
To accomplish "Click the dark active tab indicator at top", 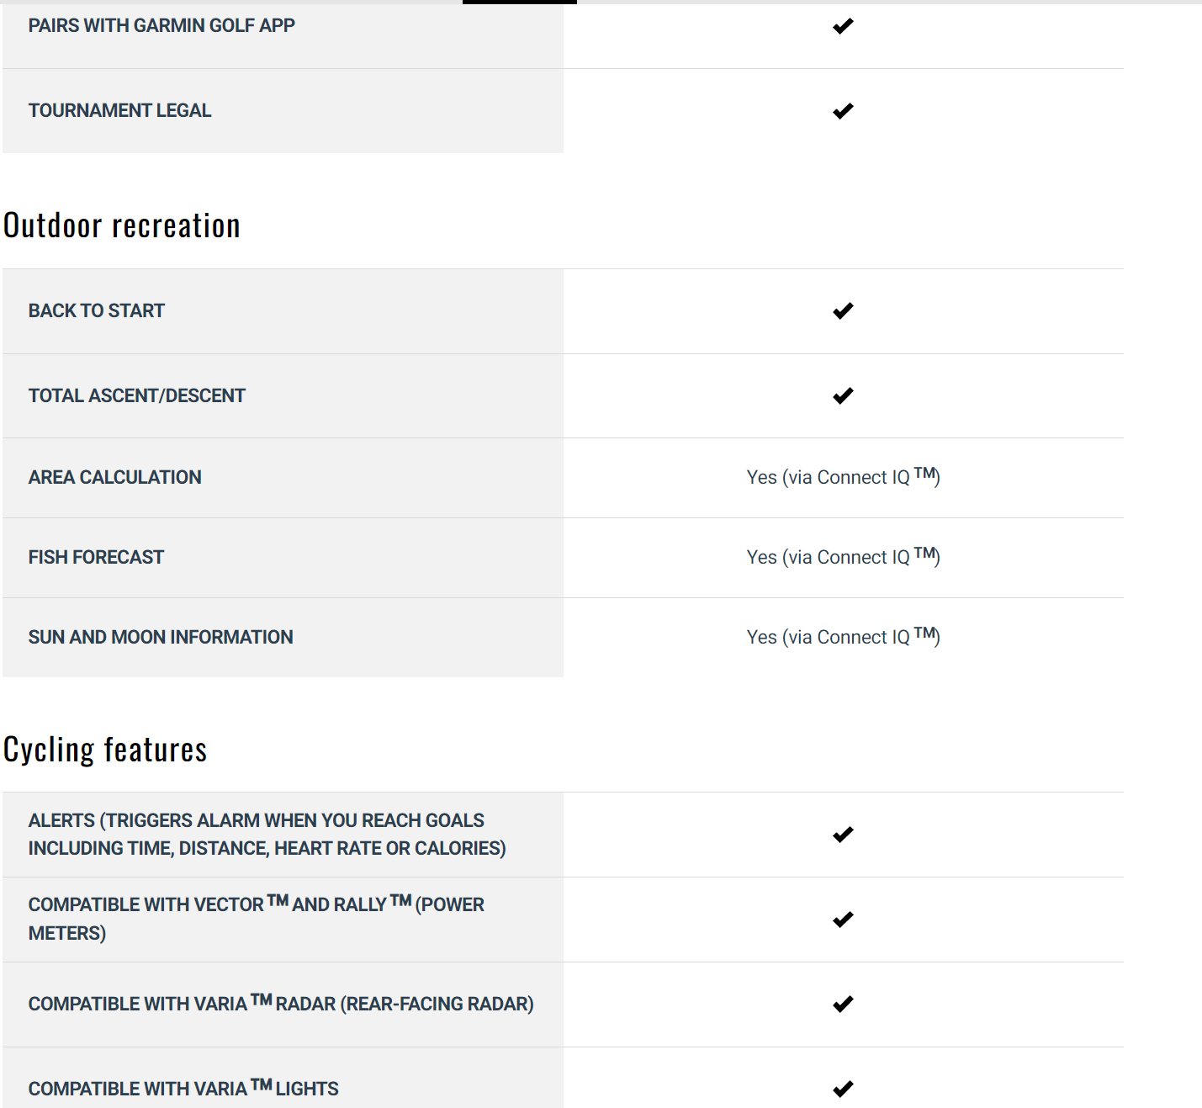I will point(520,2).
